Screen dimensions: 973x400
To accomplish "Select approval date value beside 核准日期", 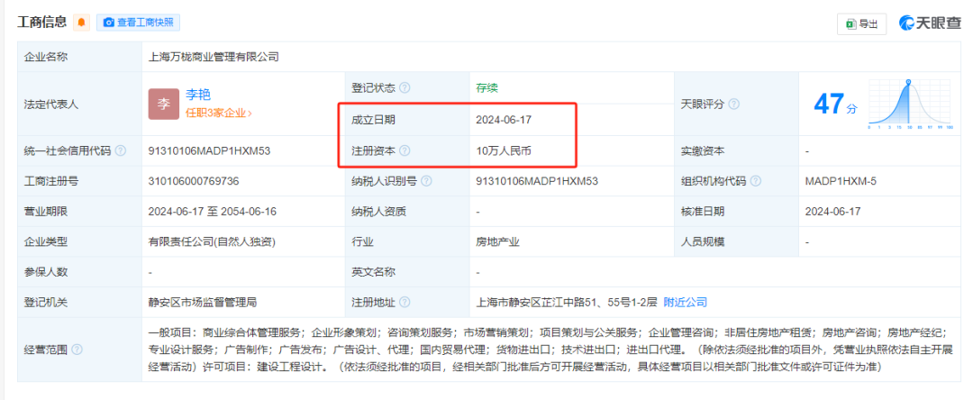I will (x=832, y=212).
